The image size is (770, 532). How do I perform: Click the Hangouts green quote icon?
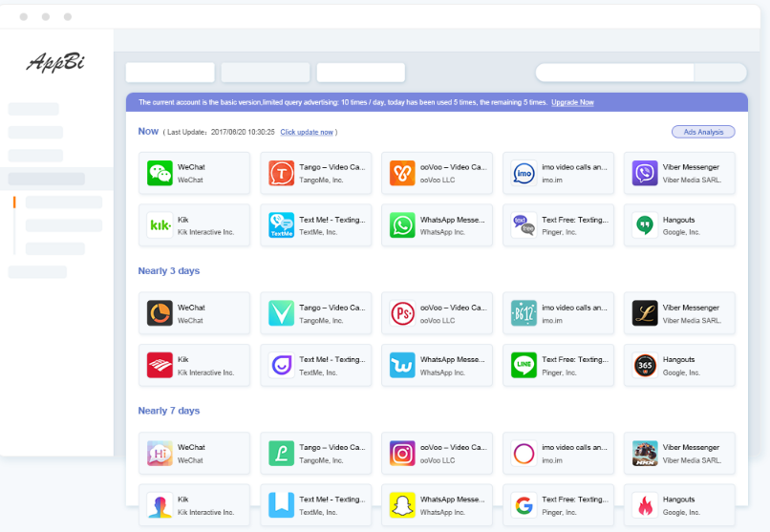click(645, 224)
